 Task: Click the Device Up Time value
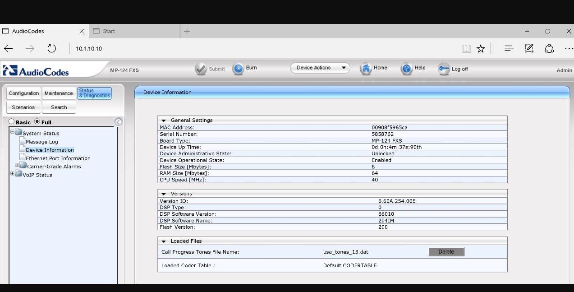[x=397, y=147]
